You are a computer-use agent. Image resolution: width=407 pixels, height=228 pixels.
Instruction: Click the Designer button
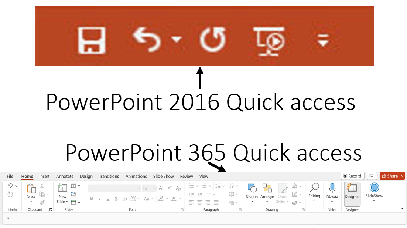tap(352, 194)
